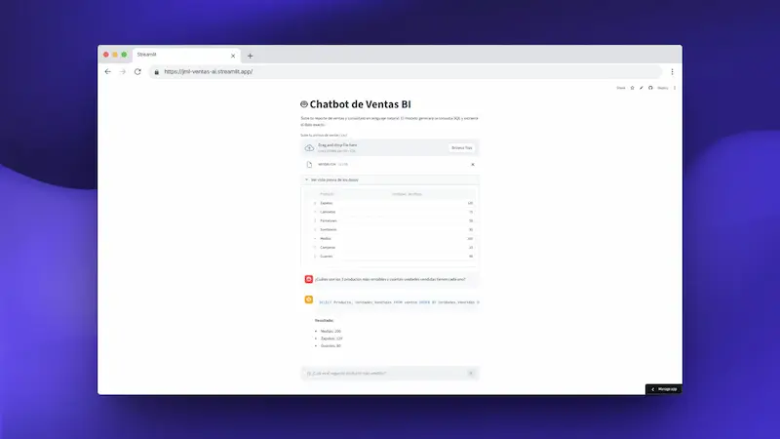Open the Streamlit app kebab menu
This screenshot has height=439, width=780.
click(675, 88)
